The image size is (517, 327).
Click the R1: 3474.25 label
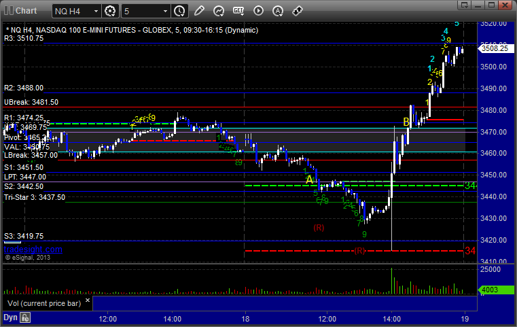coord(24,118)
